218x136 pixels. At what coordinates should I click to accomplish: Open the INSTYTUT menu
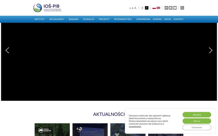(x=39, y=19)
